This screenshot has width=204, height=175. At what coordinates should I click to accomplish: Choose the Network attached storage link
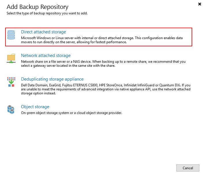(46, 56)
